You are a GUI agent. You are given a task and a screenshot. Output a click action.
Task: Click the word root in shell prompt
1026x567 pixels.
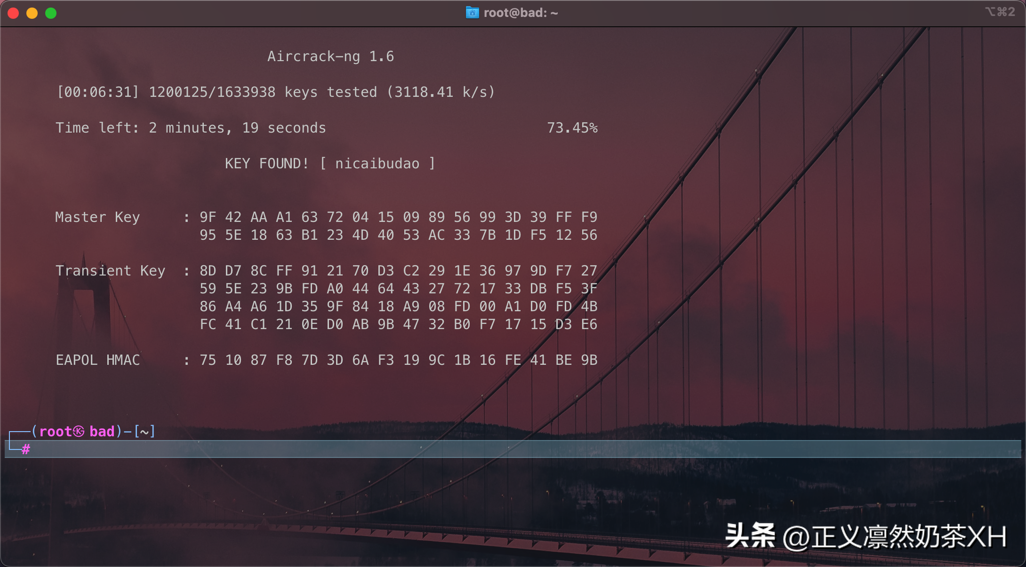point(56,432)
